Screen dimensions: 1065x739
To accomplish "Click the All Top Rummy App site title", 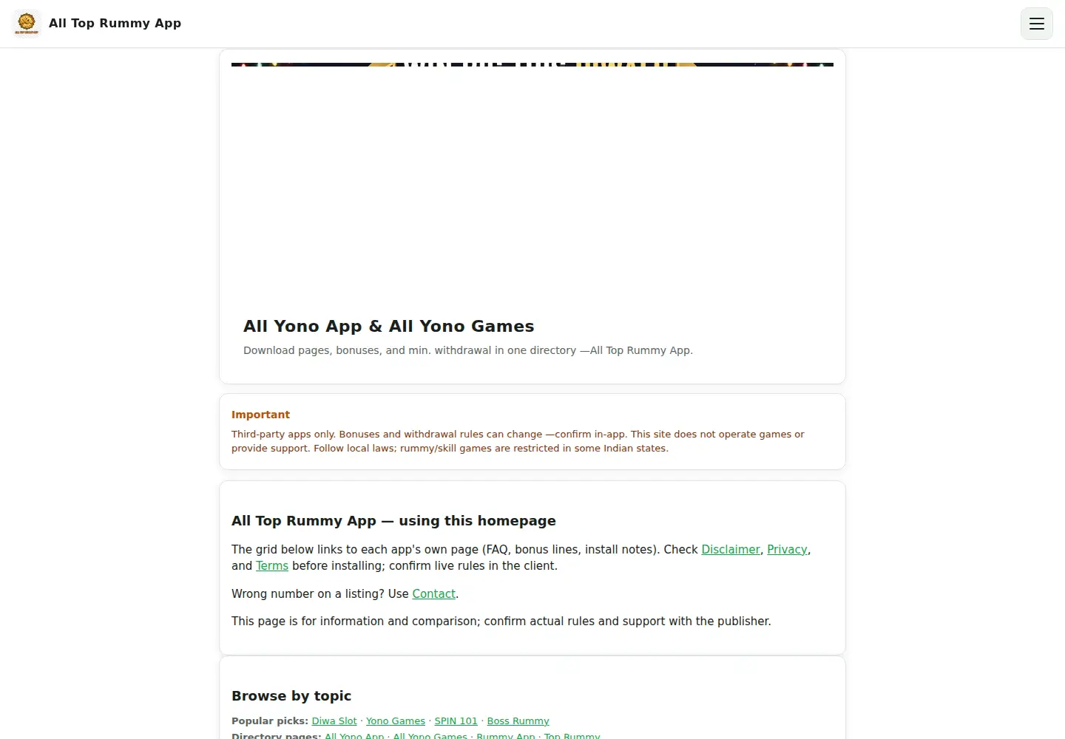I will 115,23.
